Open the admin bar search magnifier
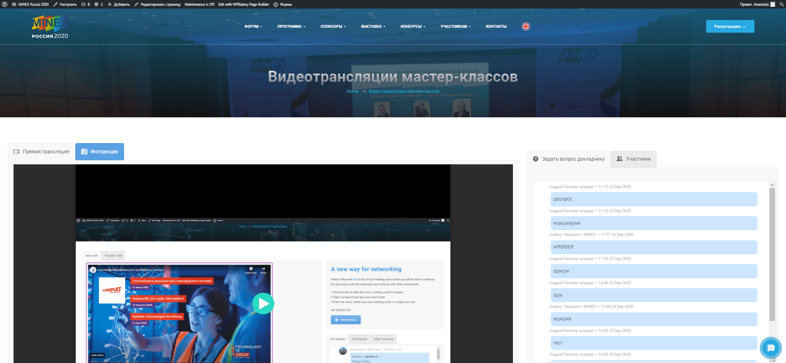The image size is (786, 363). (x=781, y=4)
